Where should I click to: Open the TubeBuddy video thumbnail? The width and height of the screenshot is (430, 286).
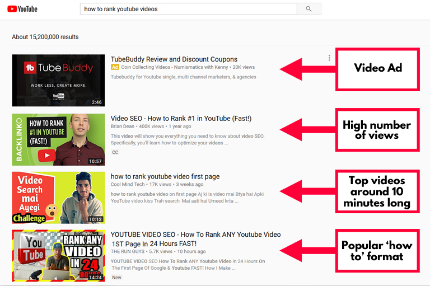58,81
